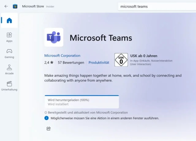Screen dimensions: 196x141
Task: Click the Make amazing things description
Action: click(x=113, y=78)
